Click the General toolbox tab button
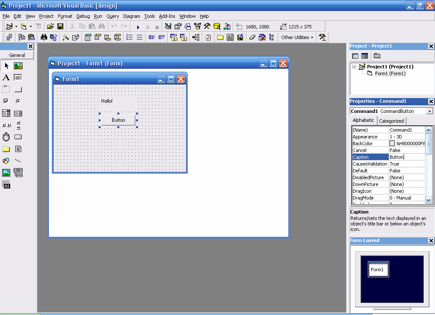The height and width of the screenshot is (315, 435). (17, 55)
